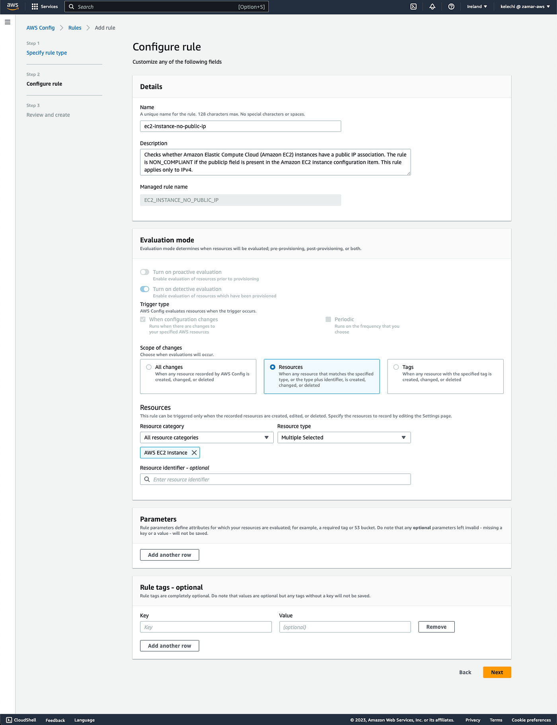
Task: Open the Services grid menu
Action: (45, 7)
